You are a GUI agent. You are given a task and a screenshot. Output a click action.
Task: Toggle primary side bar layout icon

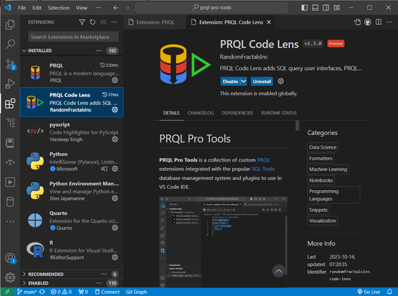pos(304,8)
